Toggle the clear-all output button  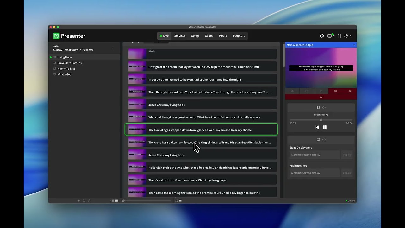pos(321,97)
